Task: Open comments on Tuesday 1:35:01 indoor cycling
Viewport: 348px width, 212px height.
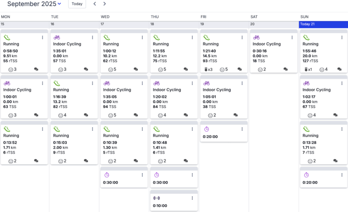Action: [x=86, y=69]
